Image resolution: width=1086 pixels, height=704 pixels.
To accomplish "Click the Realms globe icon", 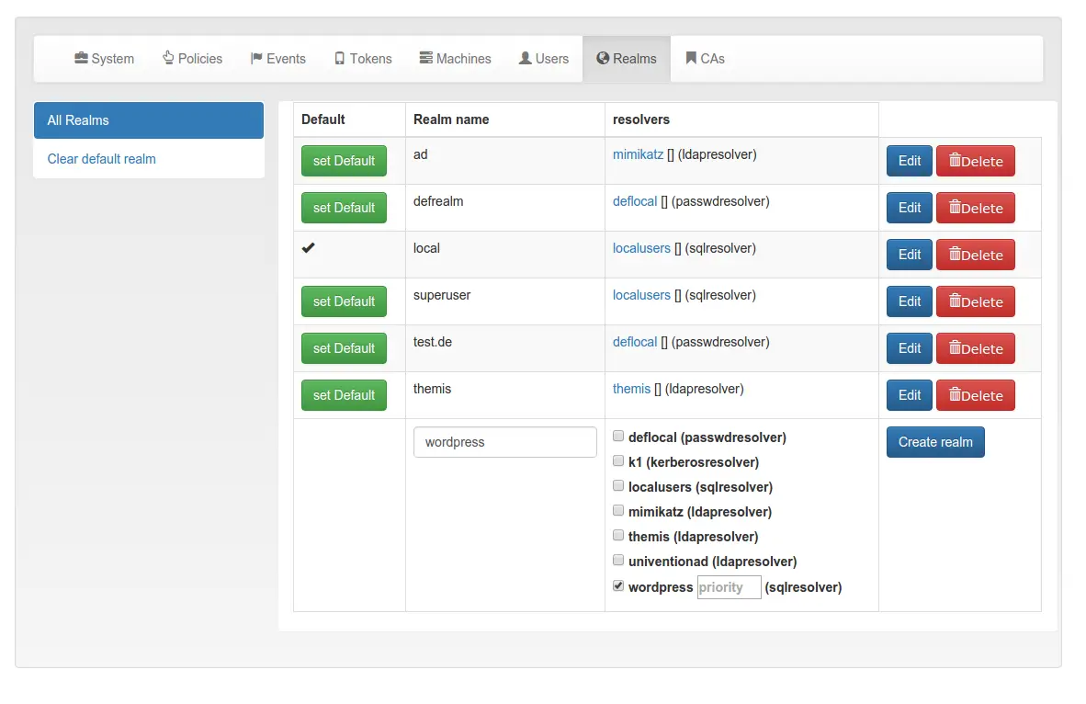I will [x=604, y=58].
